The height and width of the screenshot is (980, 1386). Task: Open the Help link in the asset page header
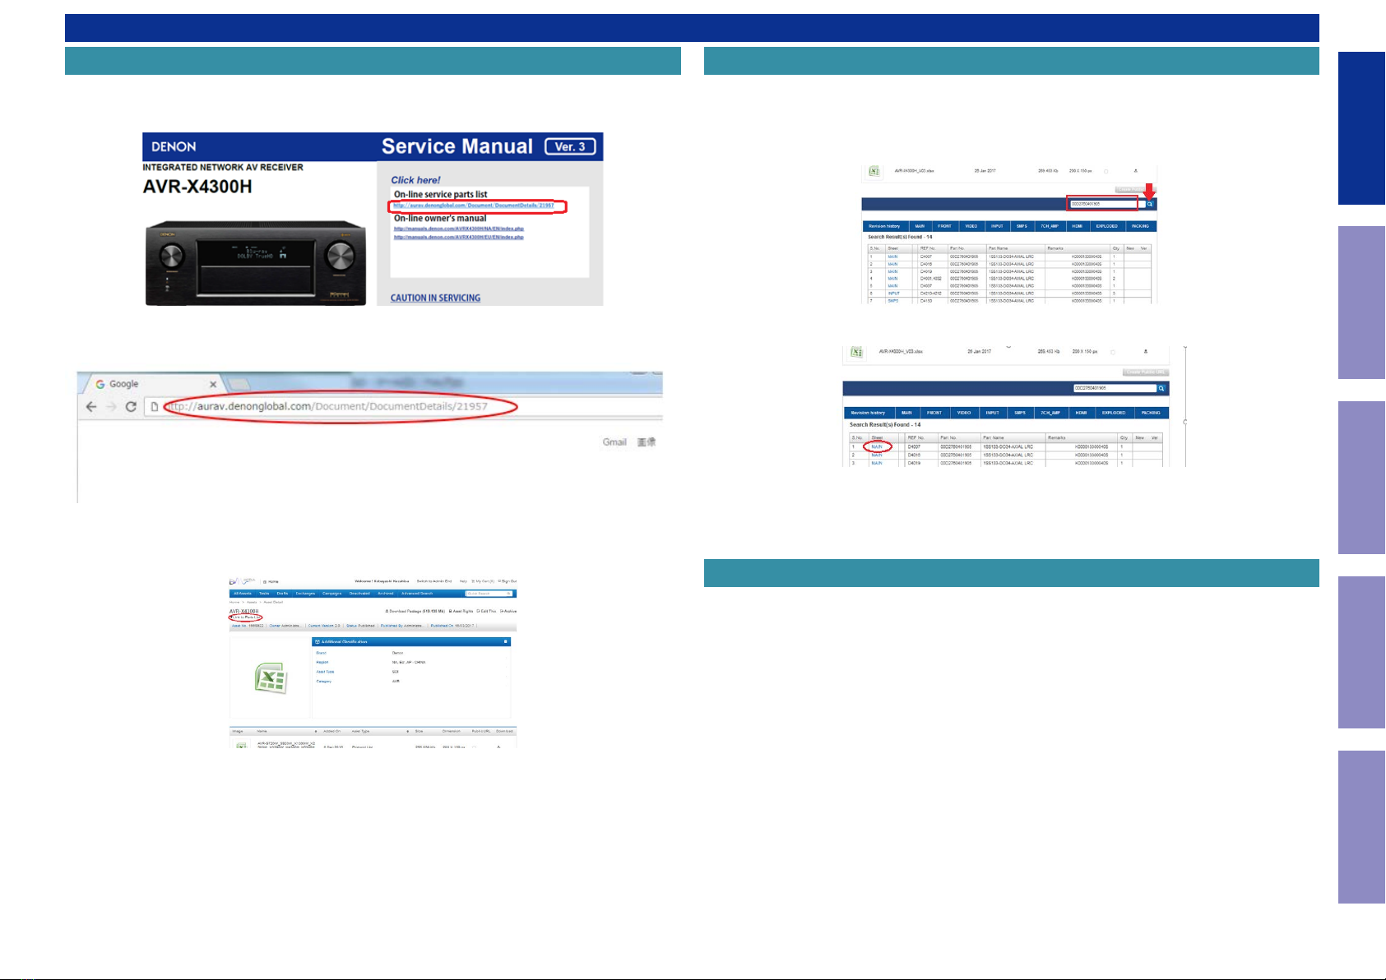(463, 581)
